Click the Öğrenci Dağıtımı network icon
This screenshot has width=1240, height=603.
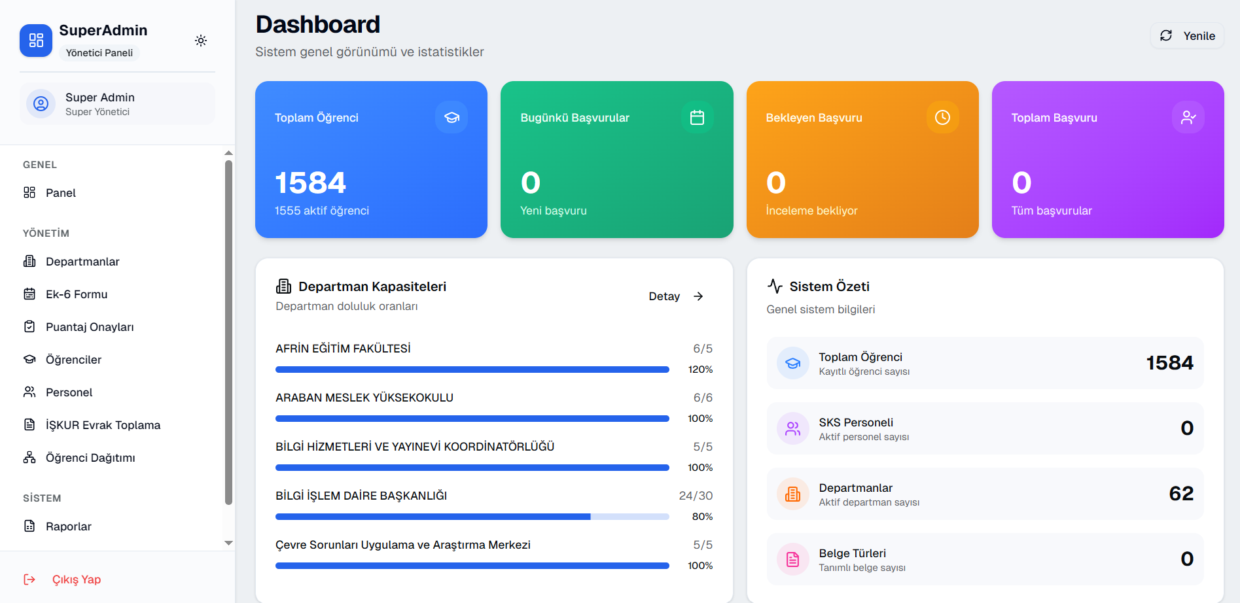tap(29, 457)
